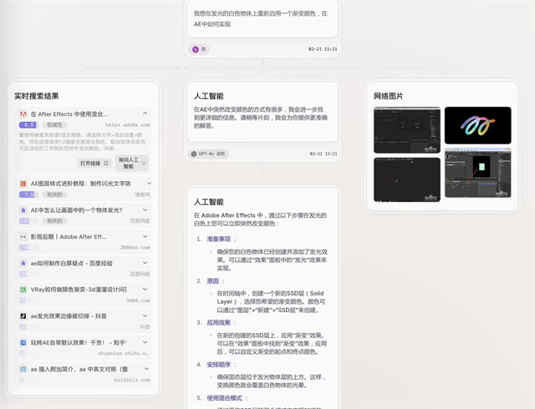Viewport: 535px width, 409px height.
Task: Click the 网络图片 heading
Action: pyautogui.click(x=388, y=96)
